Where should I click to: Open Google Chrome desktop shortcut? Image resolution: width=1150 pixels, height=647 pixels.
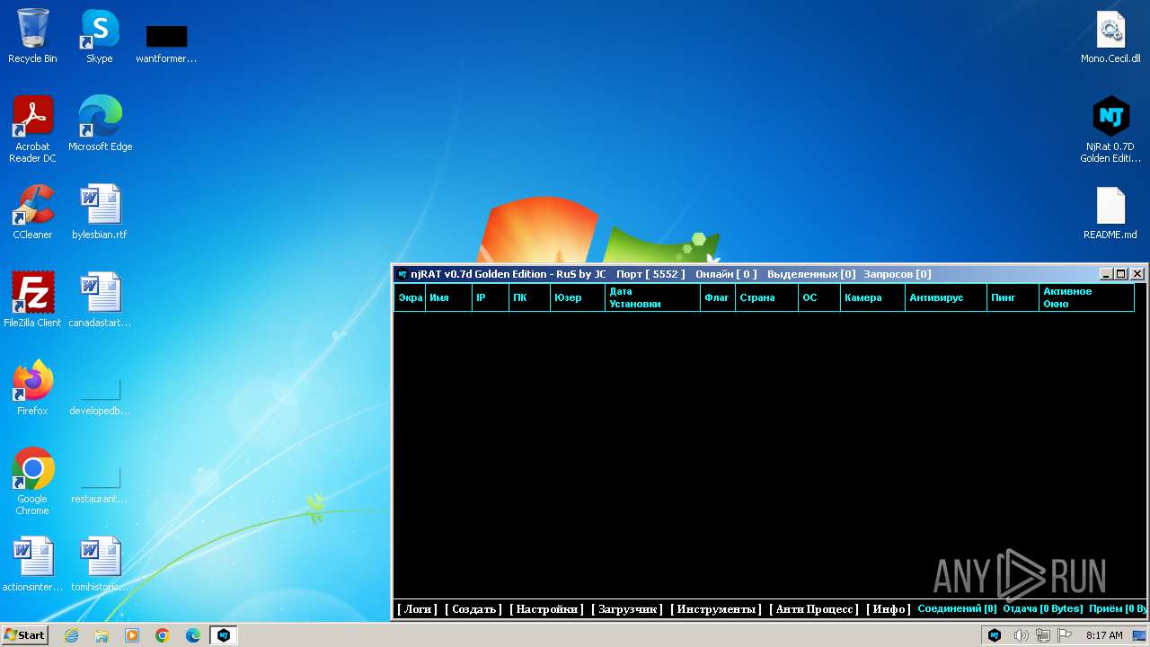[32, 482]
